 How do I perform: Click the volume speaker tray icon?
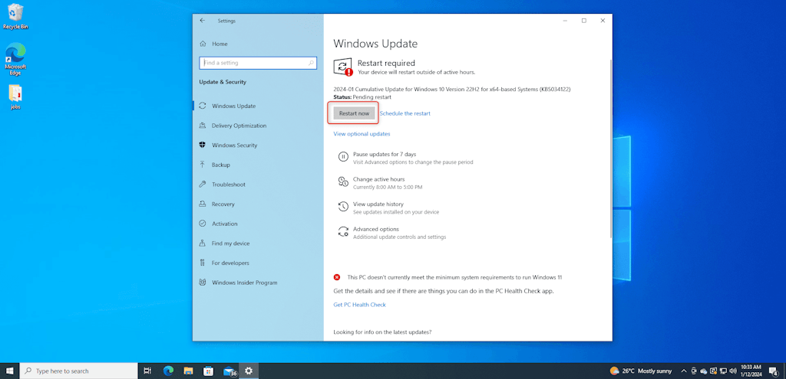click(733, 371)
